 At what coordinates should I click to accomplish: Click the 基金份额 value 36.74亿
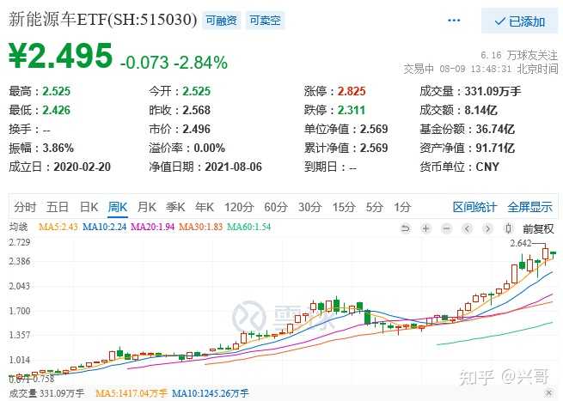pyautogui.click(x=495, y=129)
